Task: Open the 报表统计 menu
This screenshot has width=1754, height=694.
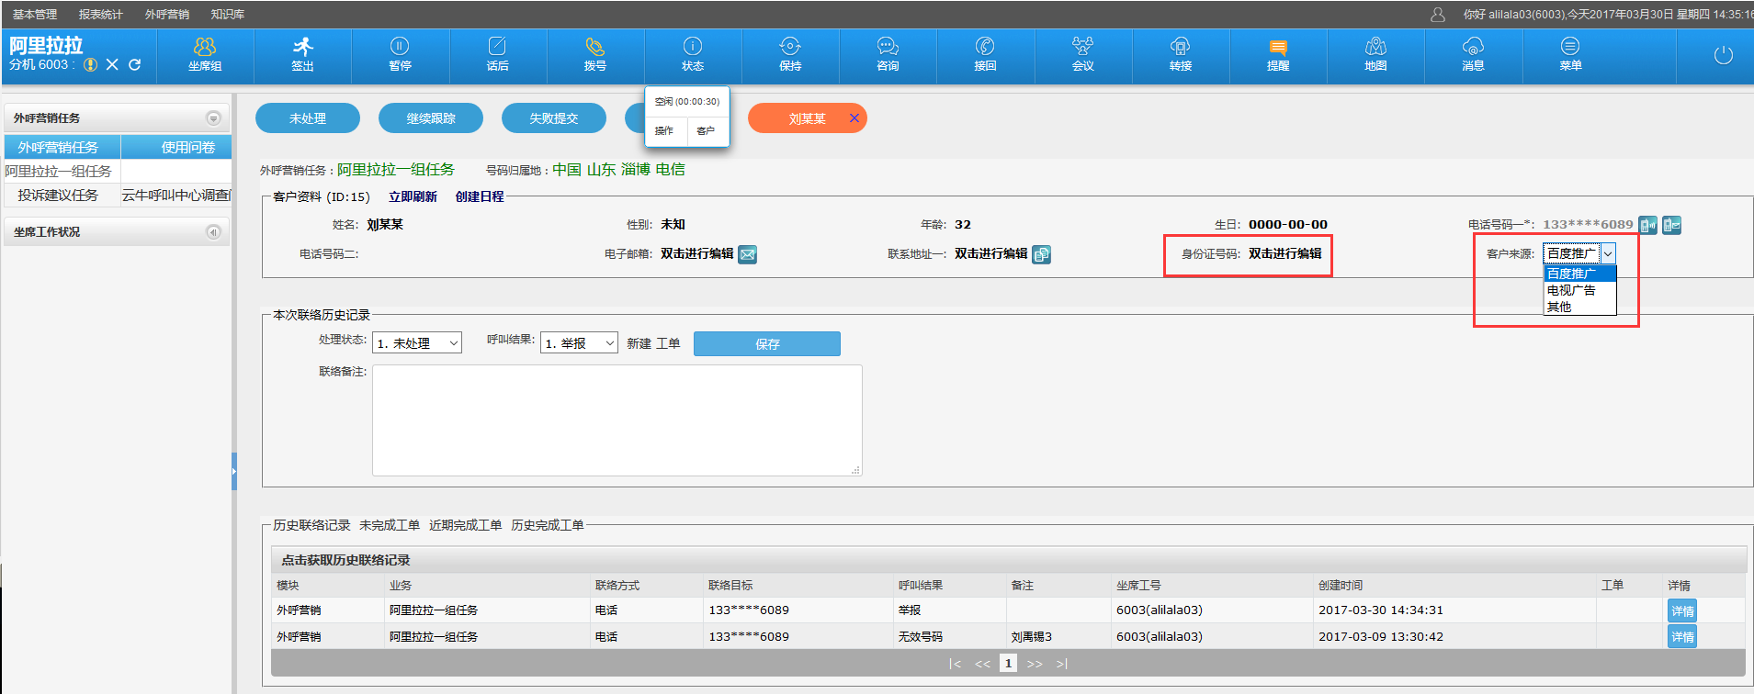Action: point(100,15)
